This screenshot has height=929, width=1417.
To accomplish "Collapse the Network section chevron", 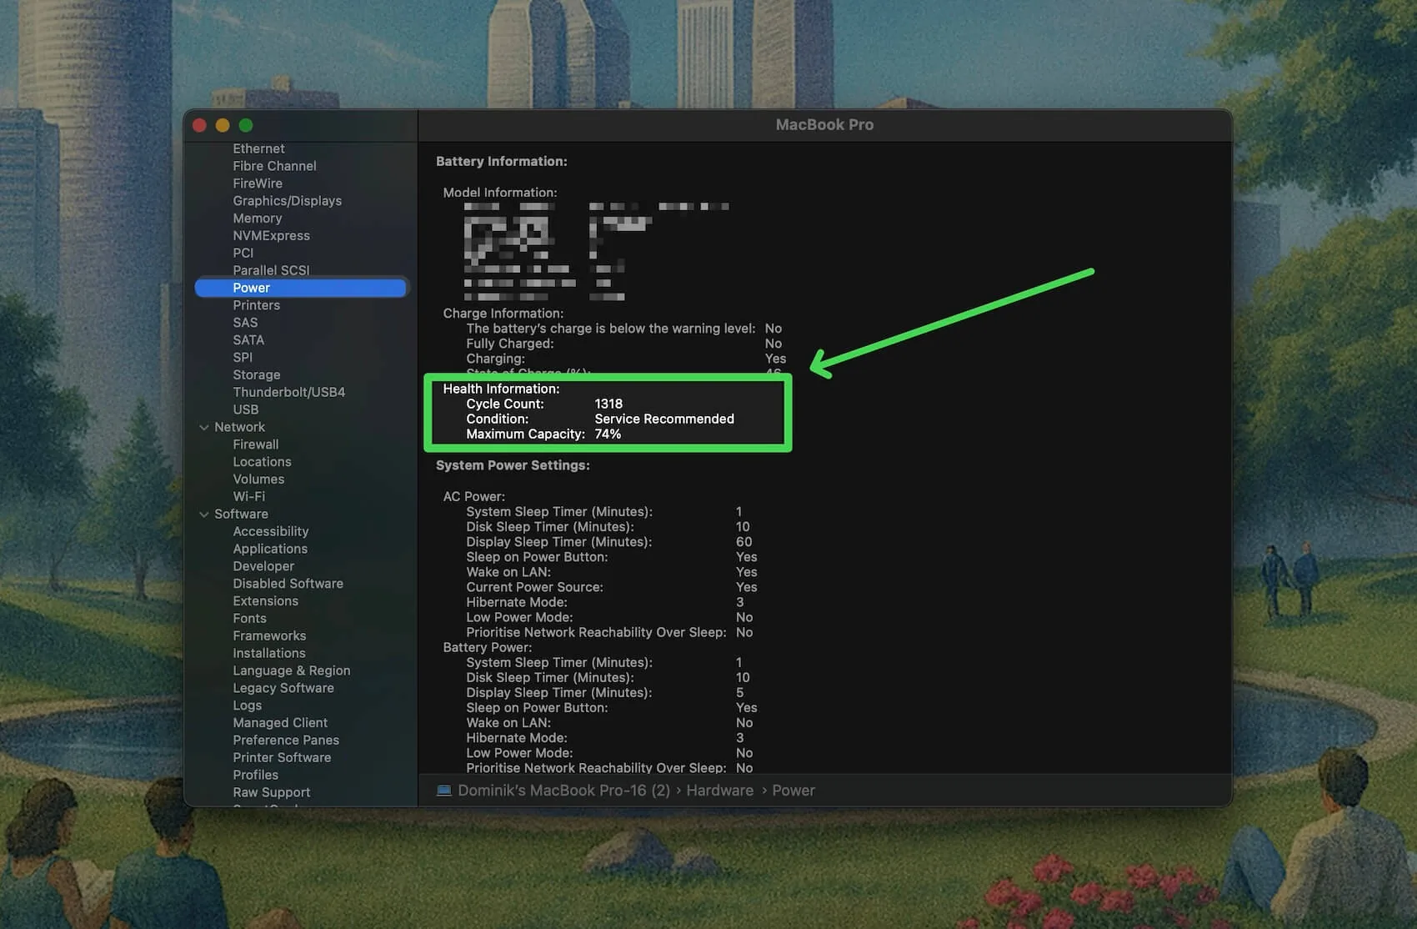I will tap(203, 427).
